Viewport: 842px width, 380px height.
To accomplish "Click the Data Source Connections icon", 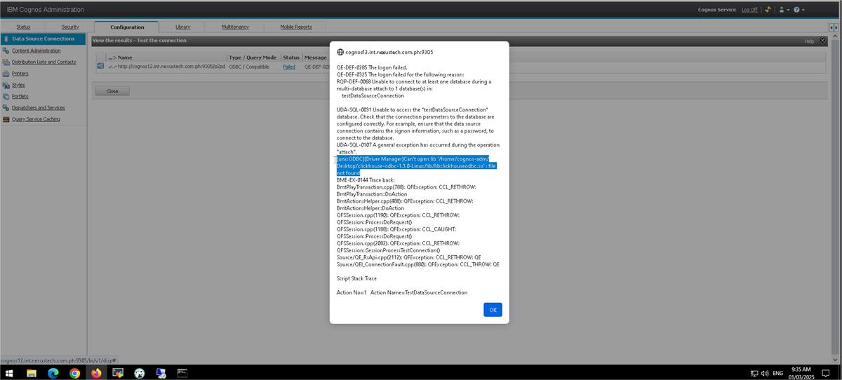I will tap(6, 39).
